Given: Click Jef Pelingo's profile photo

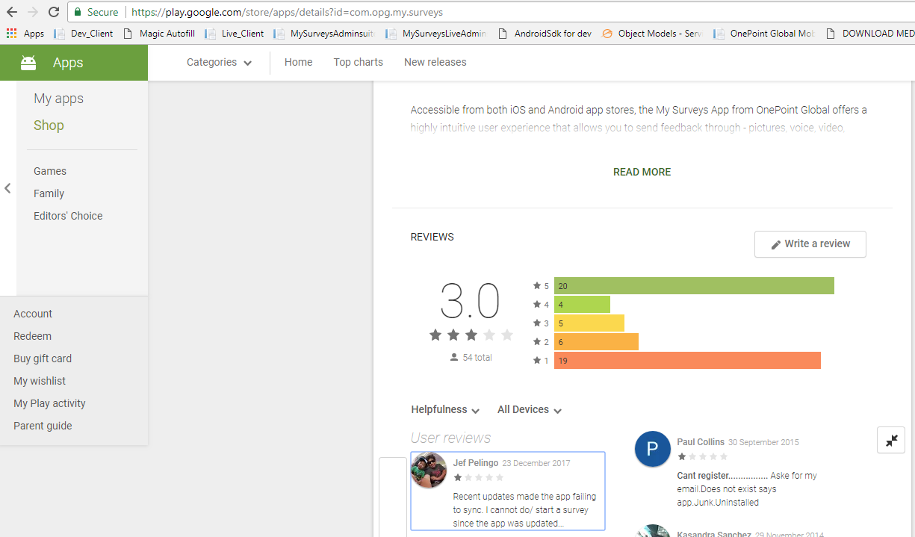Looking at the screenshot, I should (429, 471).
